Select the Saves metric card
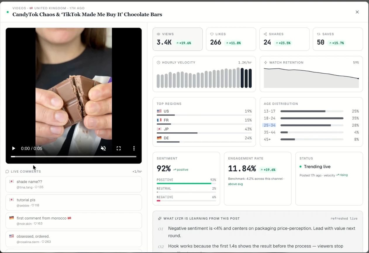The height and width of the screenshot is (253, 369). click(338, 39)
